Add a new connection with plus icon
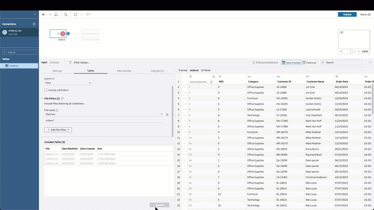Image resolution: width=374 pixels, height=210 pixels. point(34,24)
